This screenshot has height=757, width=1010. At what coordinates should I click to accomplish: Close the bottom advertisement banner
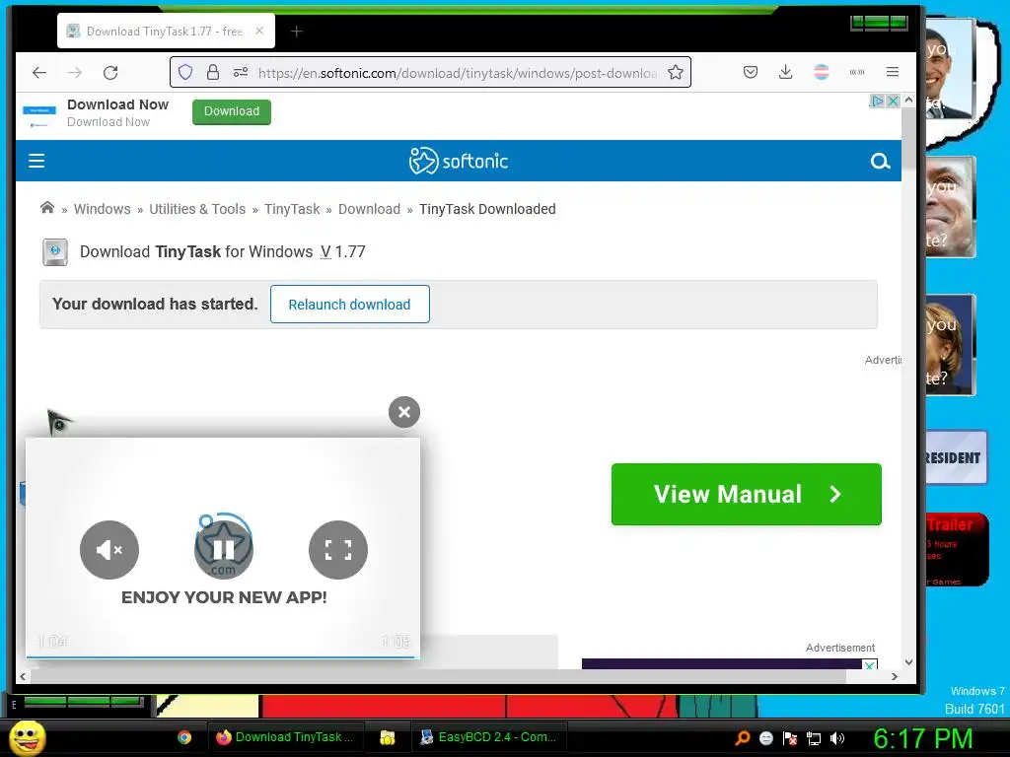click(870, 665)
